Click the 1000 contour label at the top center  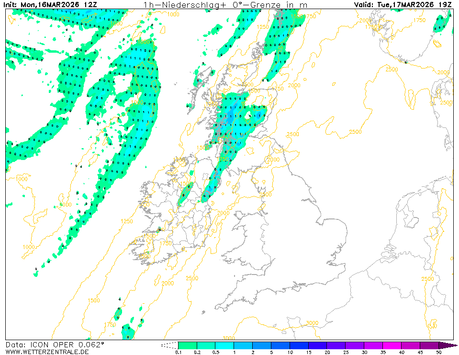tap(173, 14)
